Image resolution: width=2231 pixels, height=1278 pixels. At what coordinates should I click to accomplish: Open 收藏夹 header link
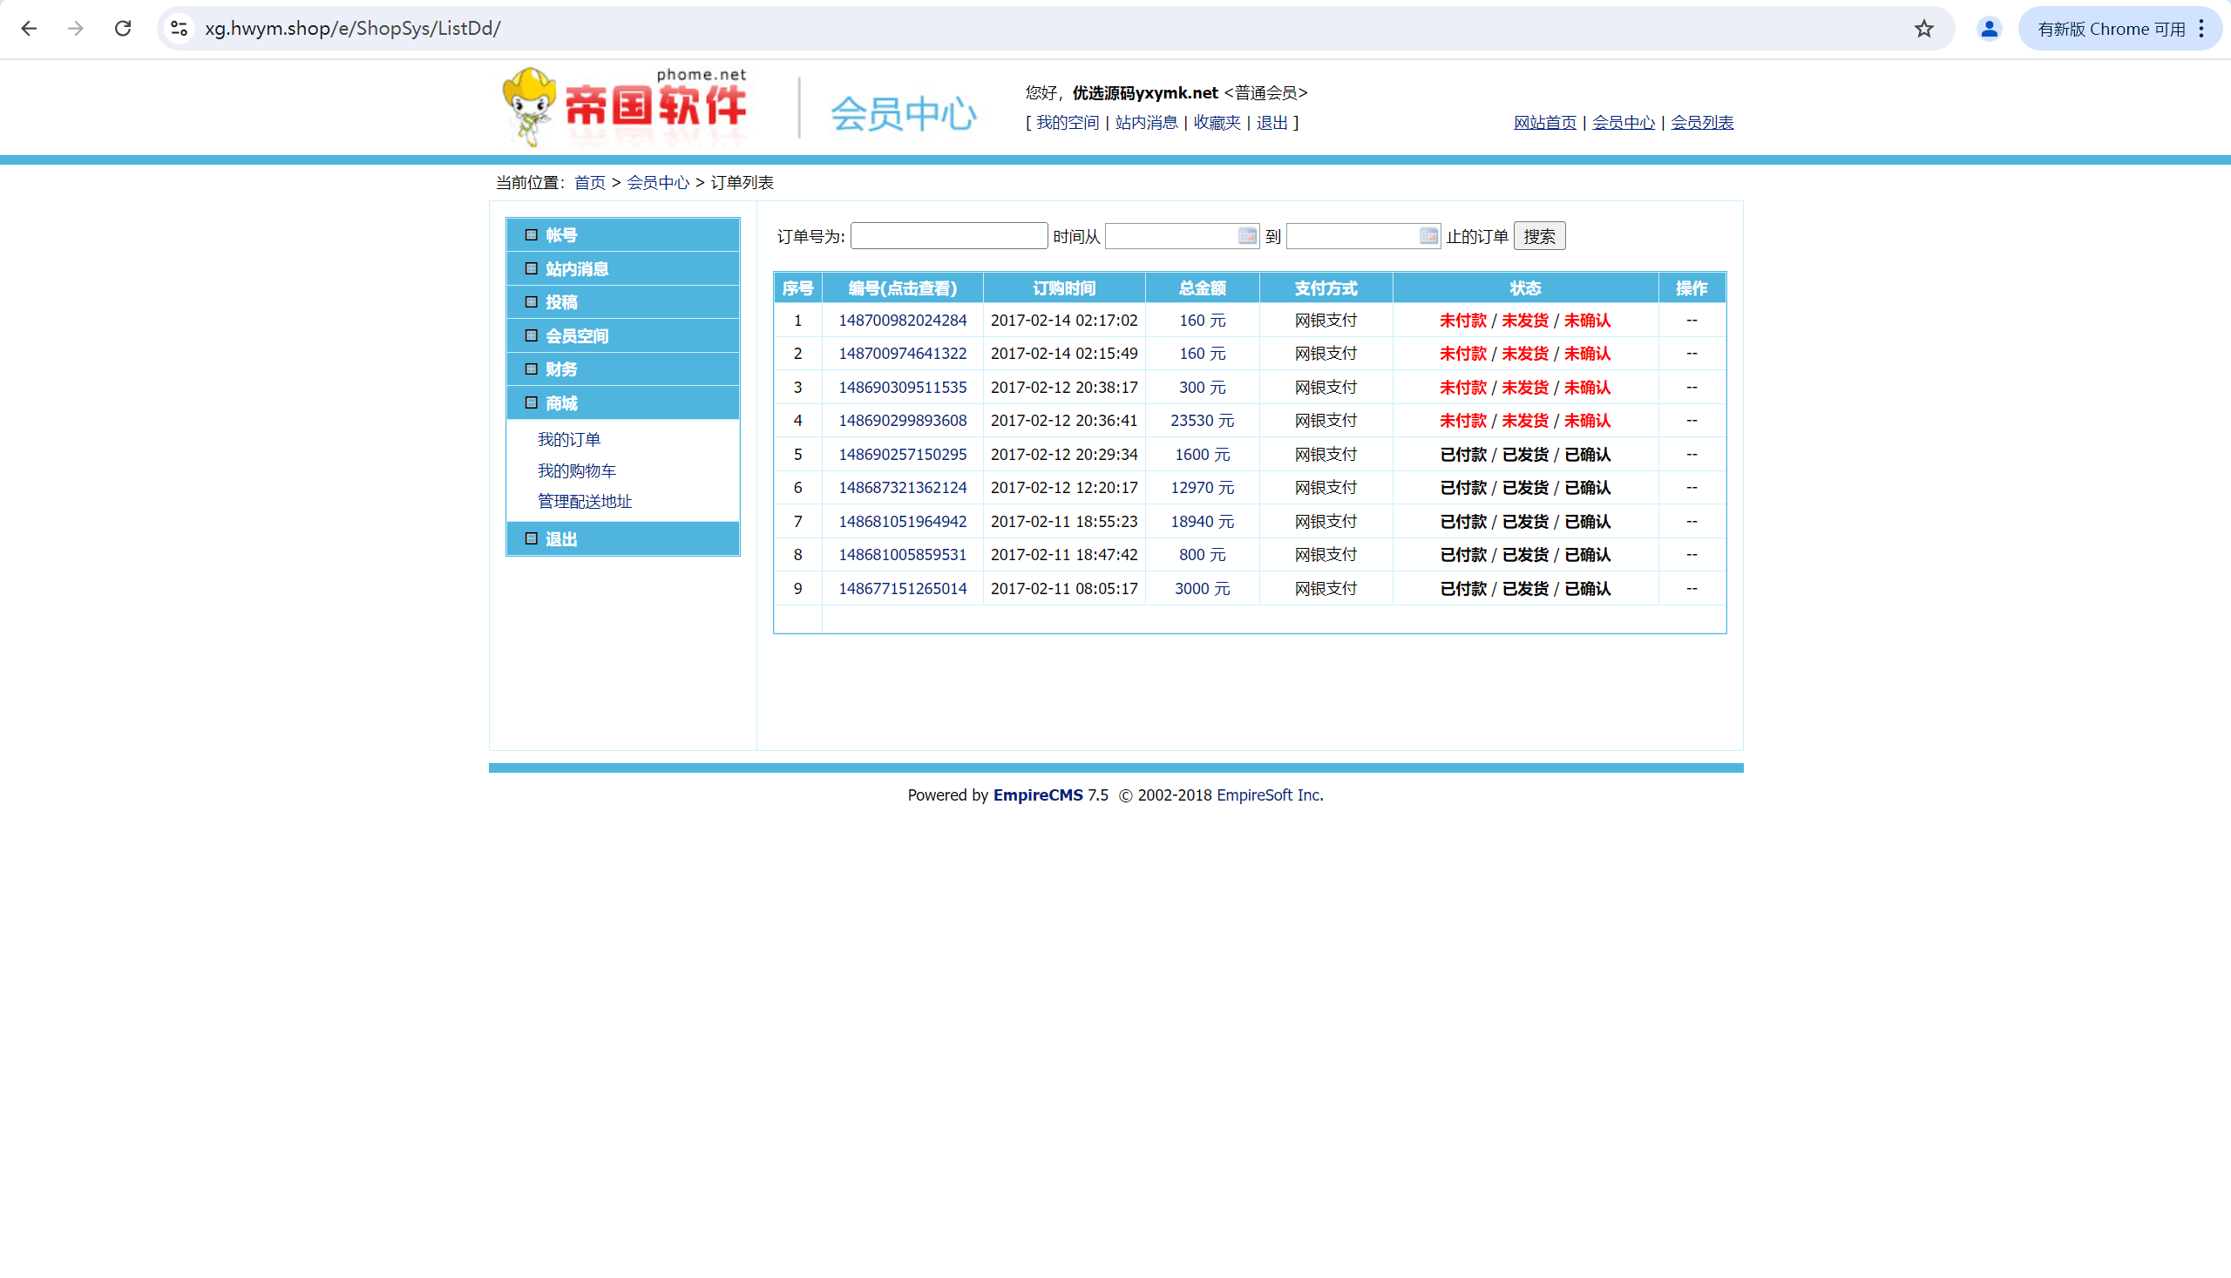[x=1217, y=122]
